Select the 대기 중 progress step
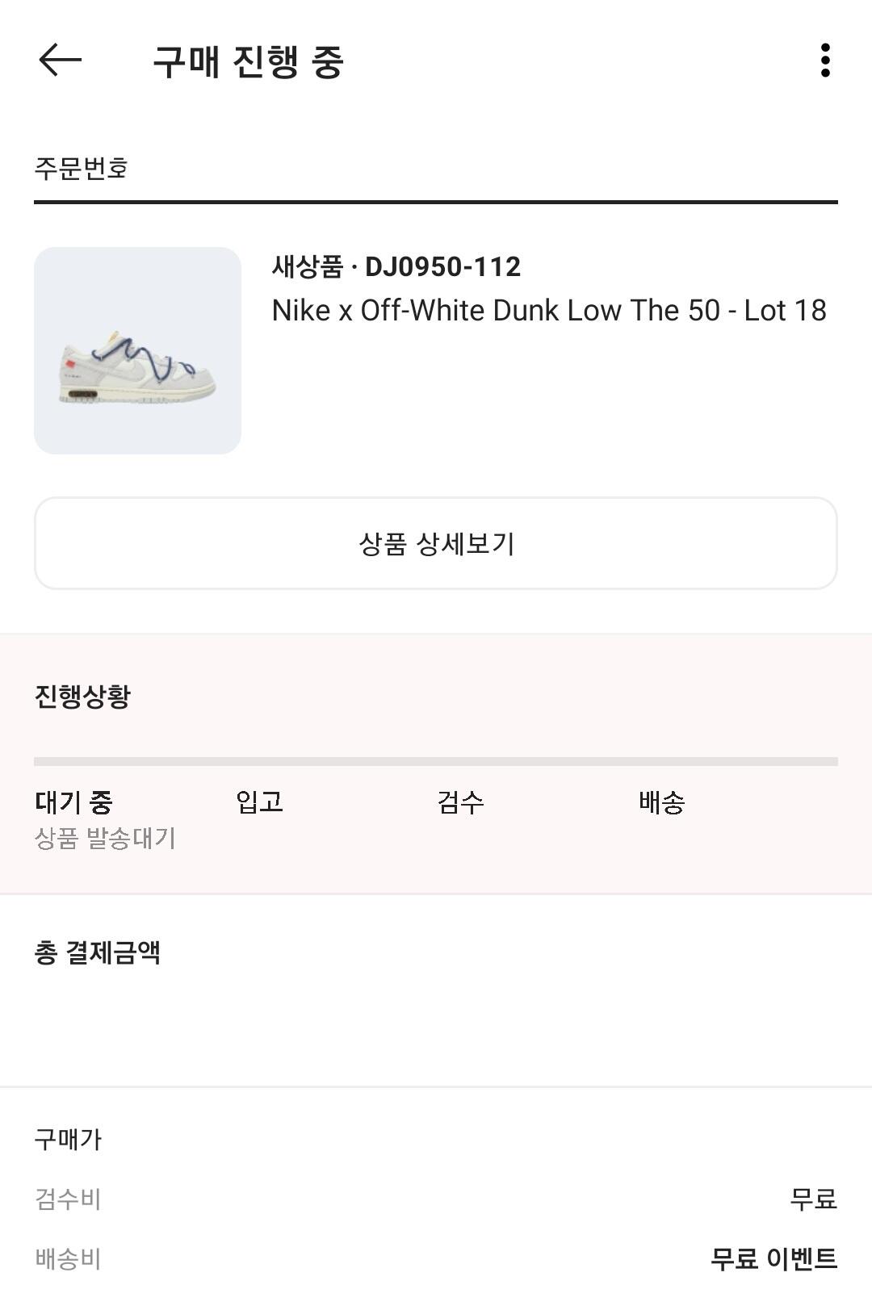 point(73,802)
